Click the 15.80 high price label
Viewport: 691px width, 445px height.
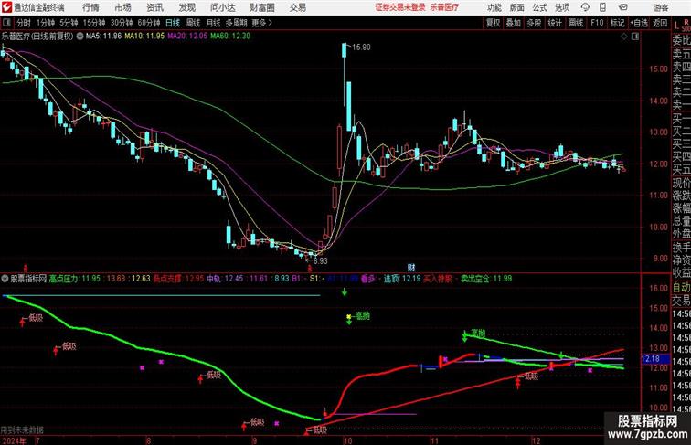pos(361,48)
